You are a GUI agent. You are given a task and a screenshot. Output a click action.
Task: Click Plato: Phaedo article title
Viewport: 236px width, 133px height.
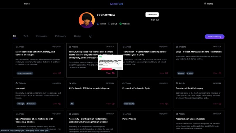pyautogui.click(x=129, y=119)
